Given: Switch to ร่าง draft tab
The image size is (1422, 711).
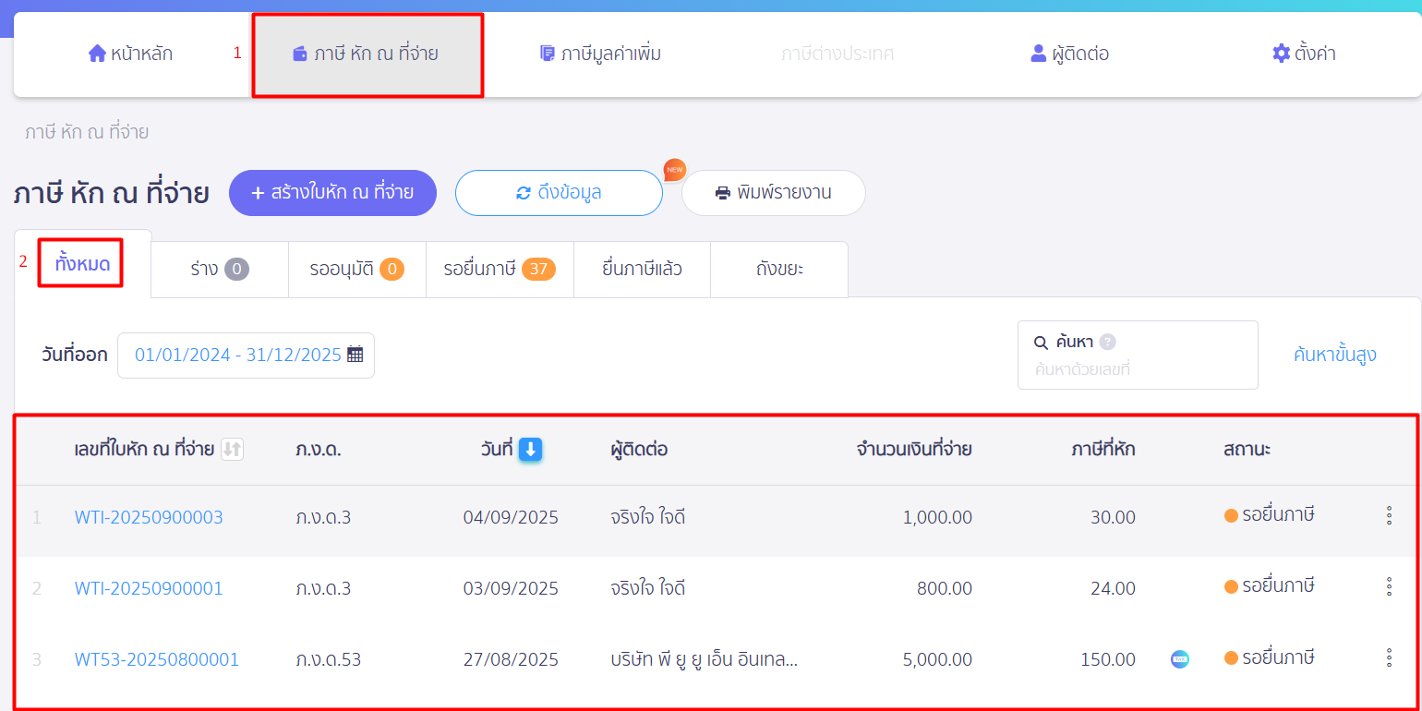Looking at the screenshot, I should point(220,270).
